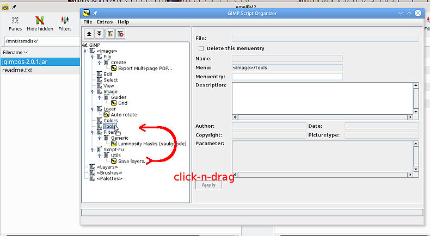Collapse the Utils submenu expander handle

click(100, 155)
